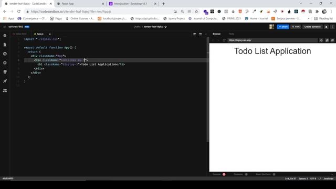Viewport: 336px width, 189px height.
Task: Open Chrome zoom magnifier icon in address bar
Action: click(x=182, y=12)
